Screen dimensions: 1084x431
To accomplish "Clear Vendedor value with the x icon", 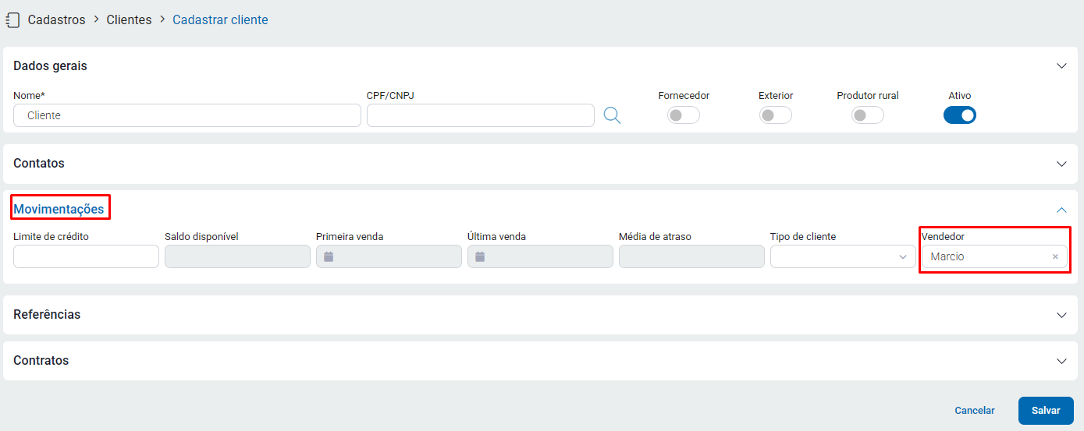I will coord(1055,256).
